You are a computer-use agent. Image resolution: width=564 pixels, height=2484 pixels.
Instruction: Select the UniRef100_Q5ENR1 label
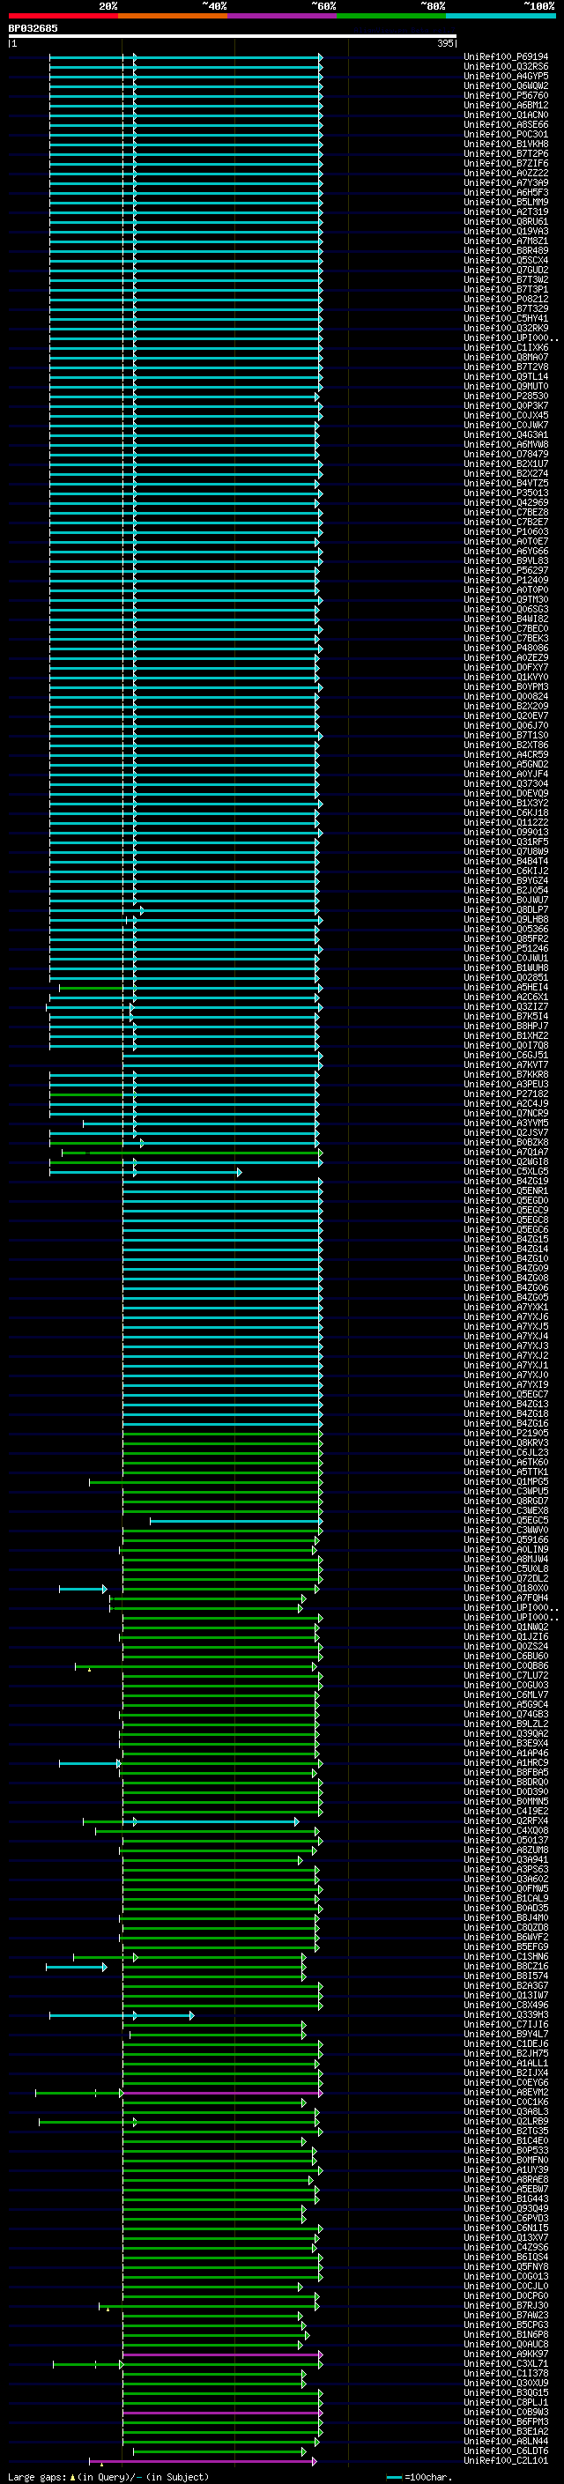506,1191
